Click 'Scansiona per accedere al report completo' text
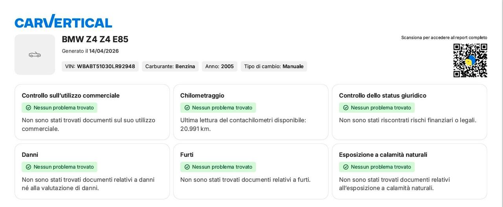 (444, 38)
